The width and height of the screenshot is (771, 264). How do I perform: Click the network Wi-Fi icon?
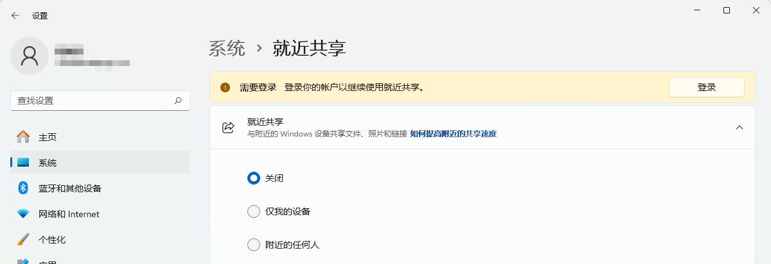coord(23,214)
